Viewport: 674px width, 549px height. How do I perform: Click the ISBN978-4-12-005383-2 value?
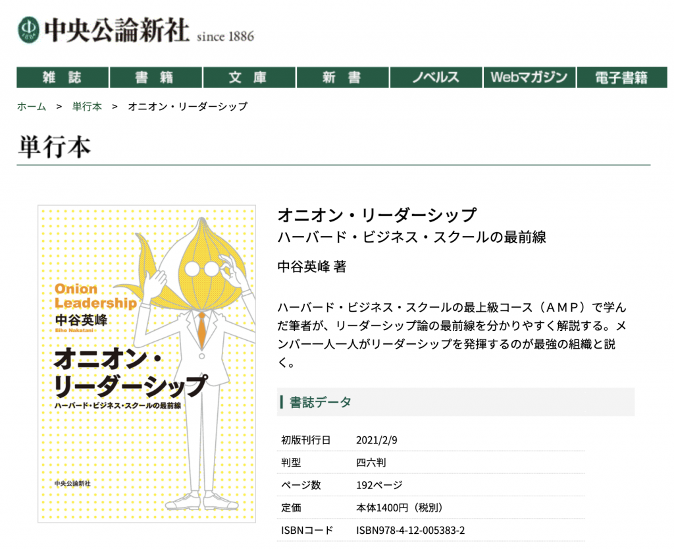(411, 530)
